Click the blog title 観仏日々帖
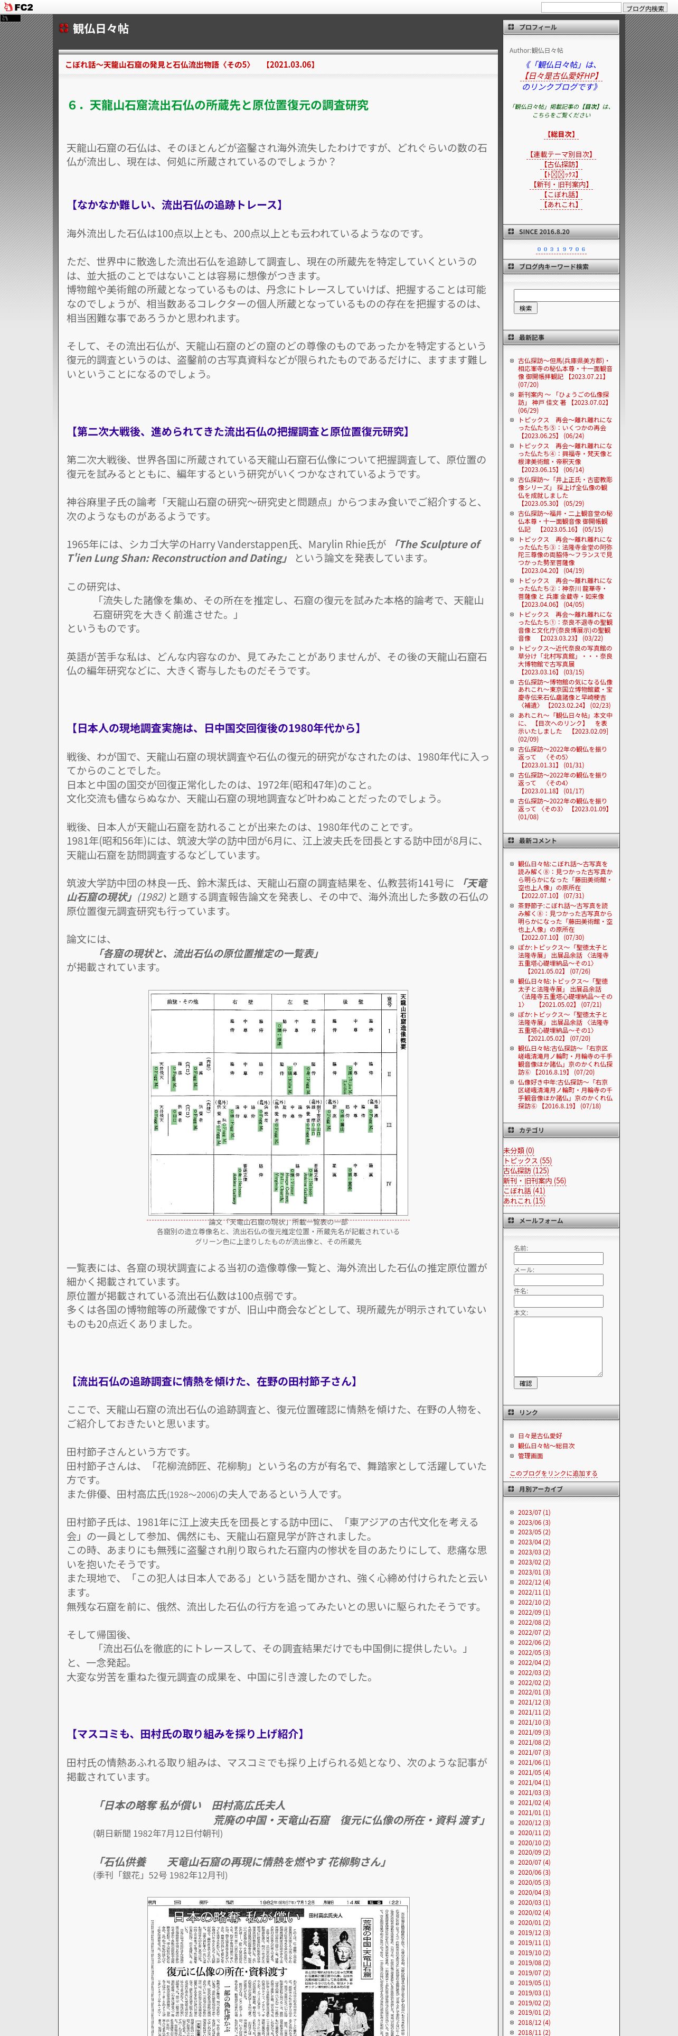 click(x=100, y=29)
